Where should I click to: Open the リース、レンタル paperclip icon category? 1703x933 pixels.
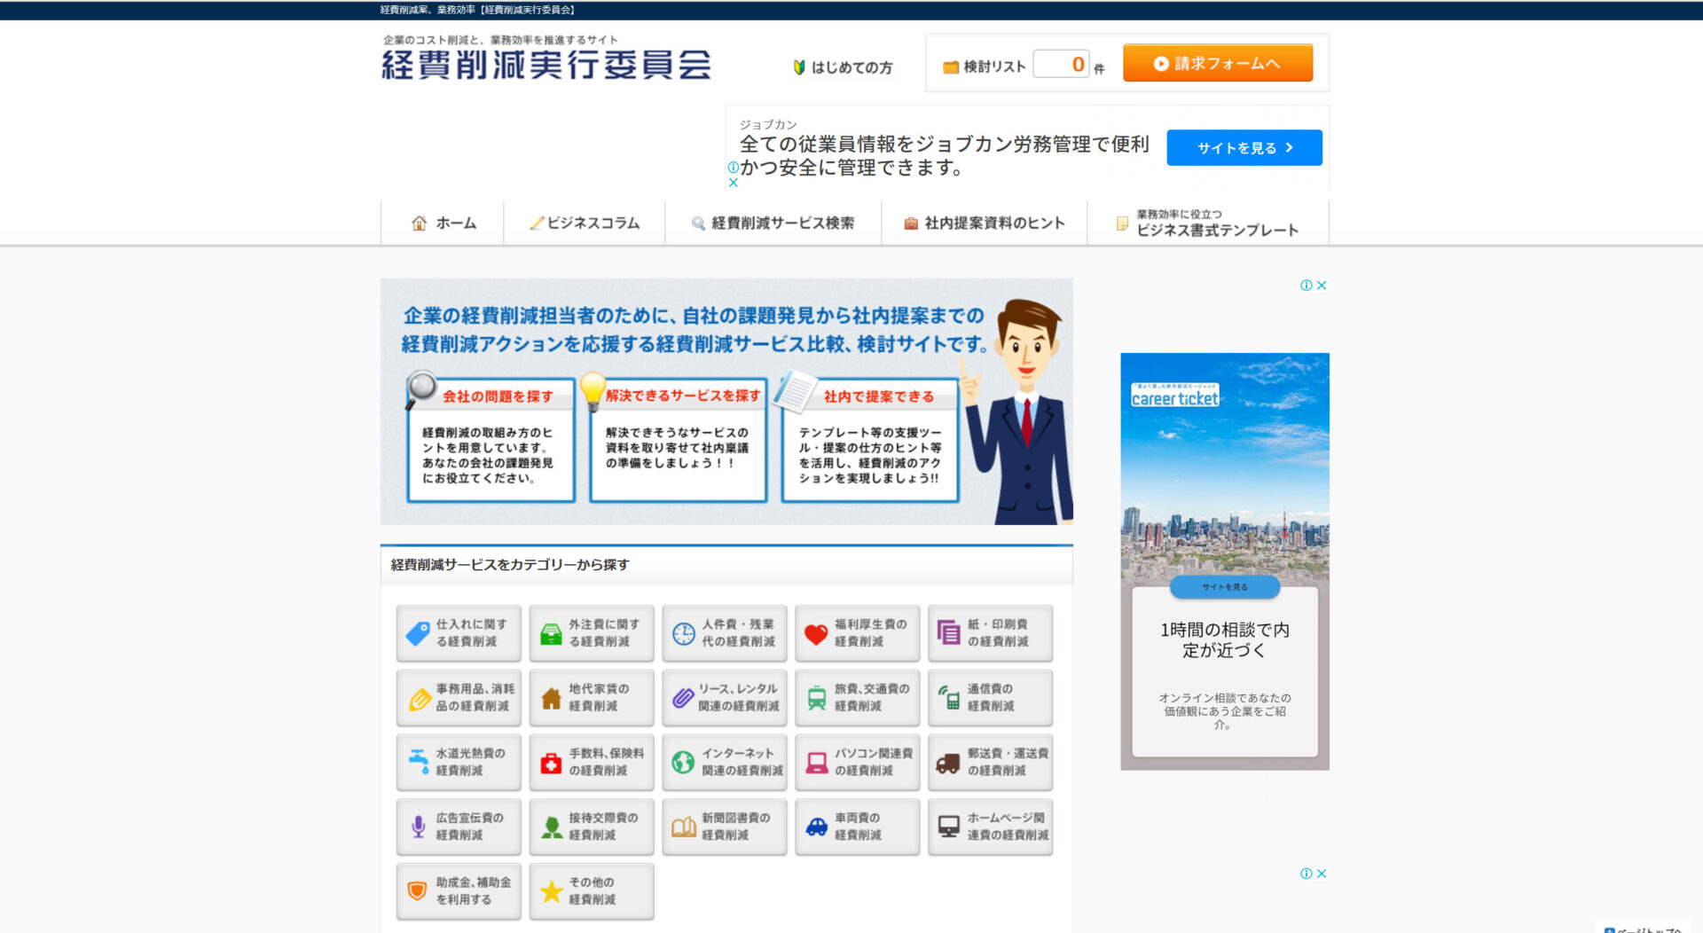point(682,698)
